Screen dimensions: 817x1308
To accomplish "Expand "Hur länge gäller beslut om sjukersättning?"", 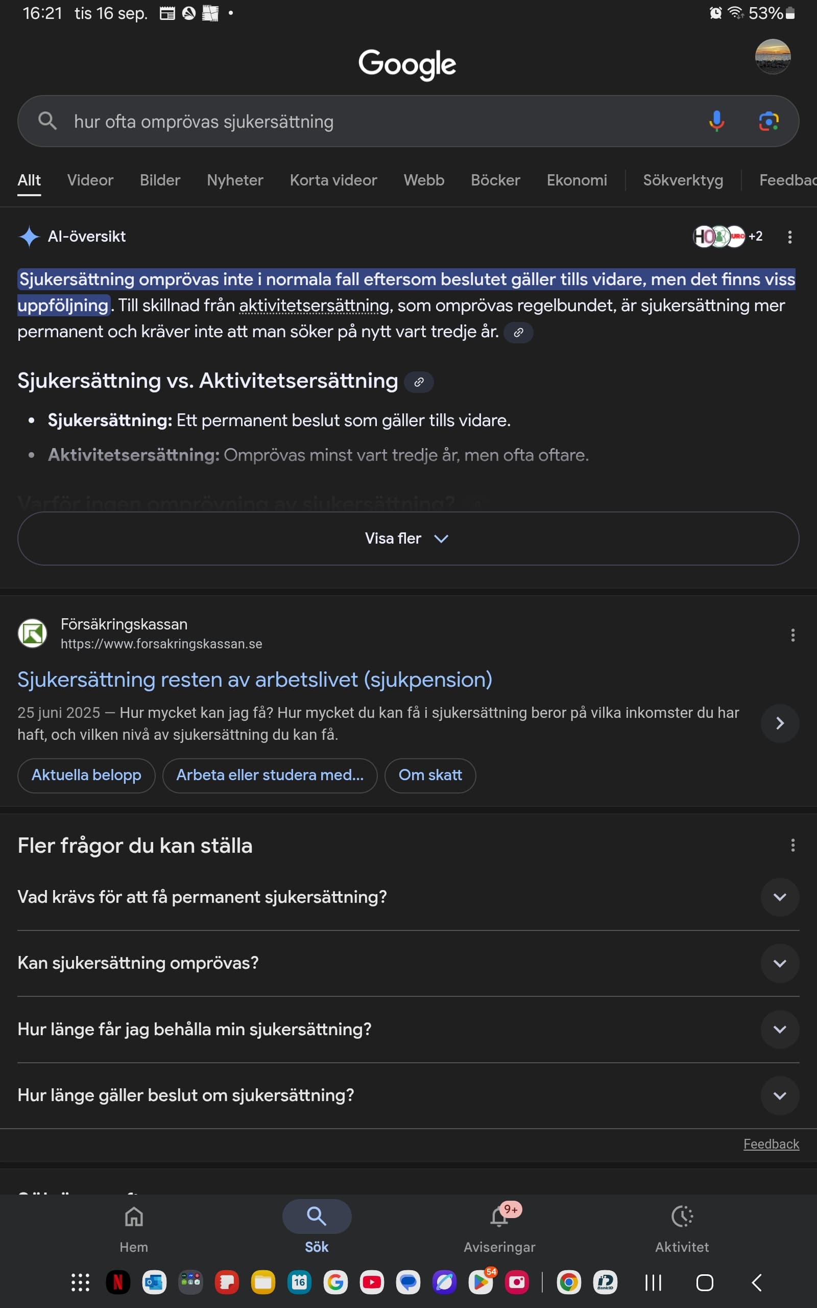I will click(779, 1095).
